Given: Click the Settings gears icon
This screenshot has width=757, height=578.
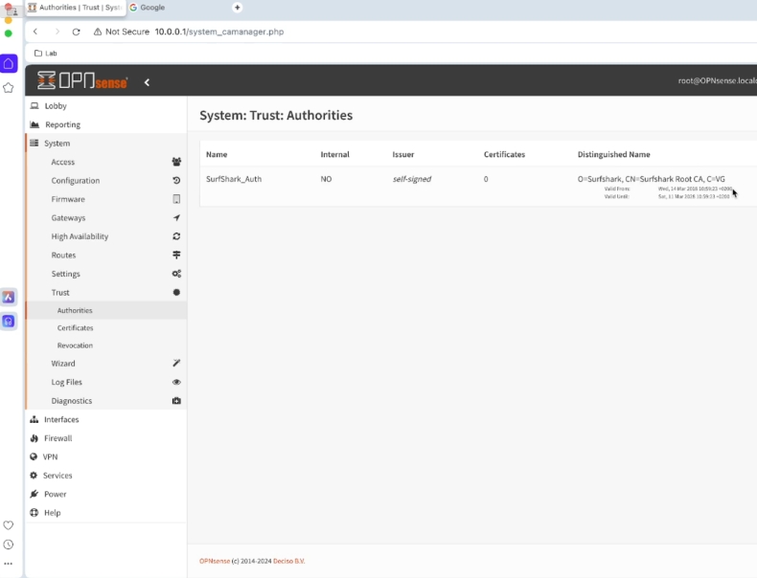Looking at the screenshot, I should pos(176,274).
